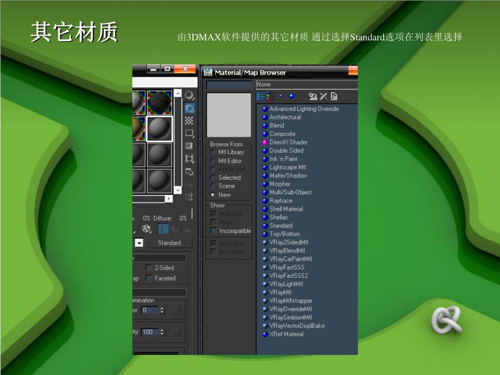500x375 pixels.
Task: Select Mtl Library radio button
Action: coord(212,152)
